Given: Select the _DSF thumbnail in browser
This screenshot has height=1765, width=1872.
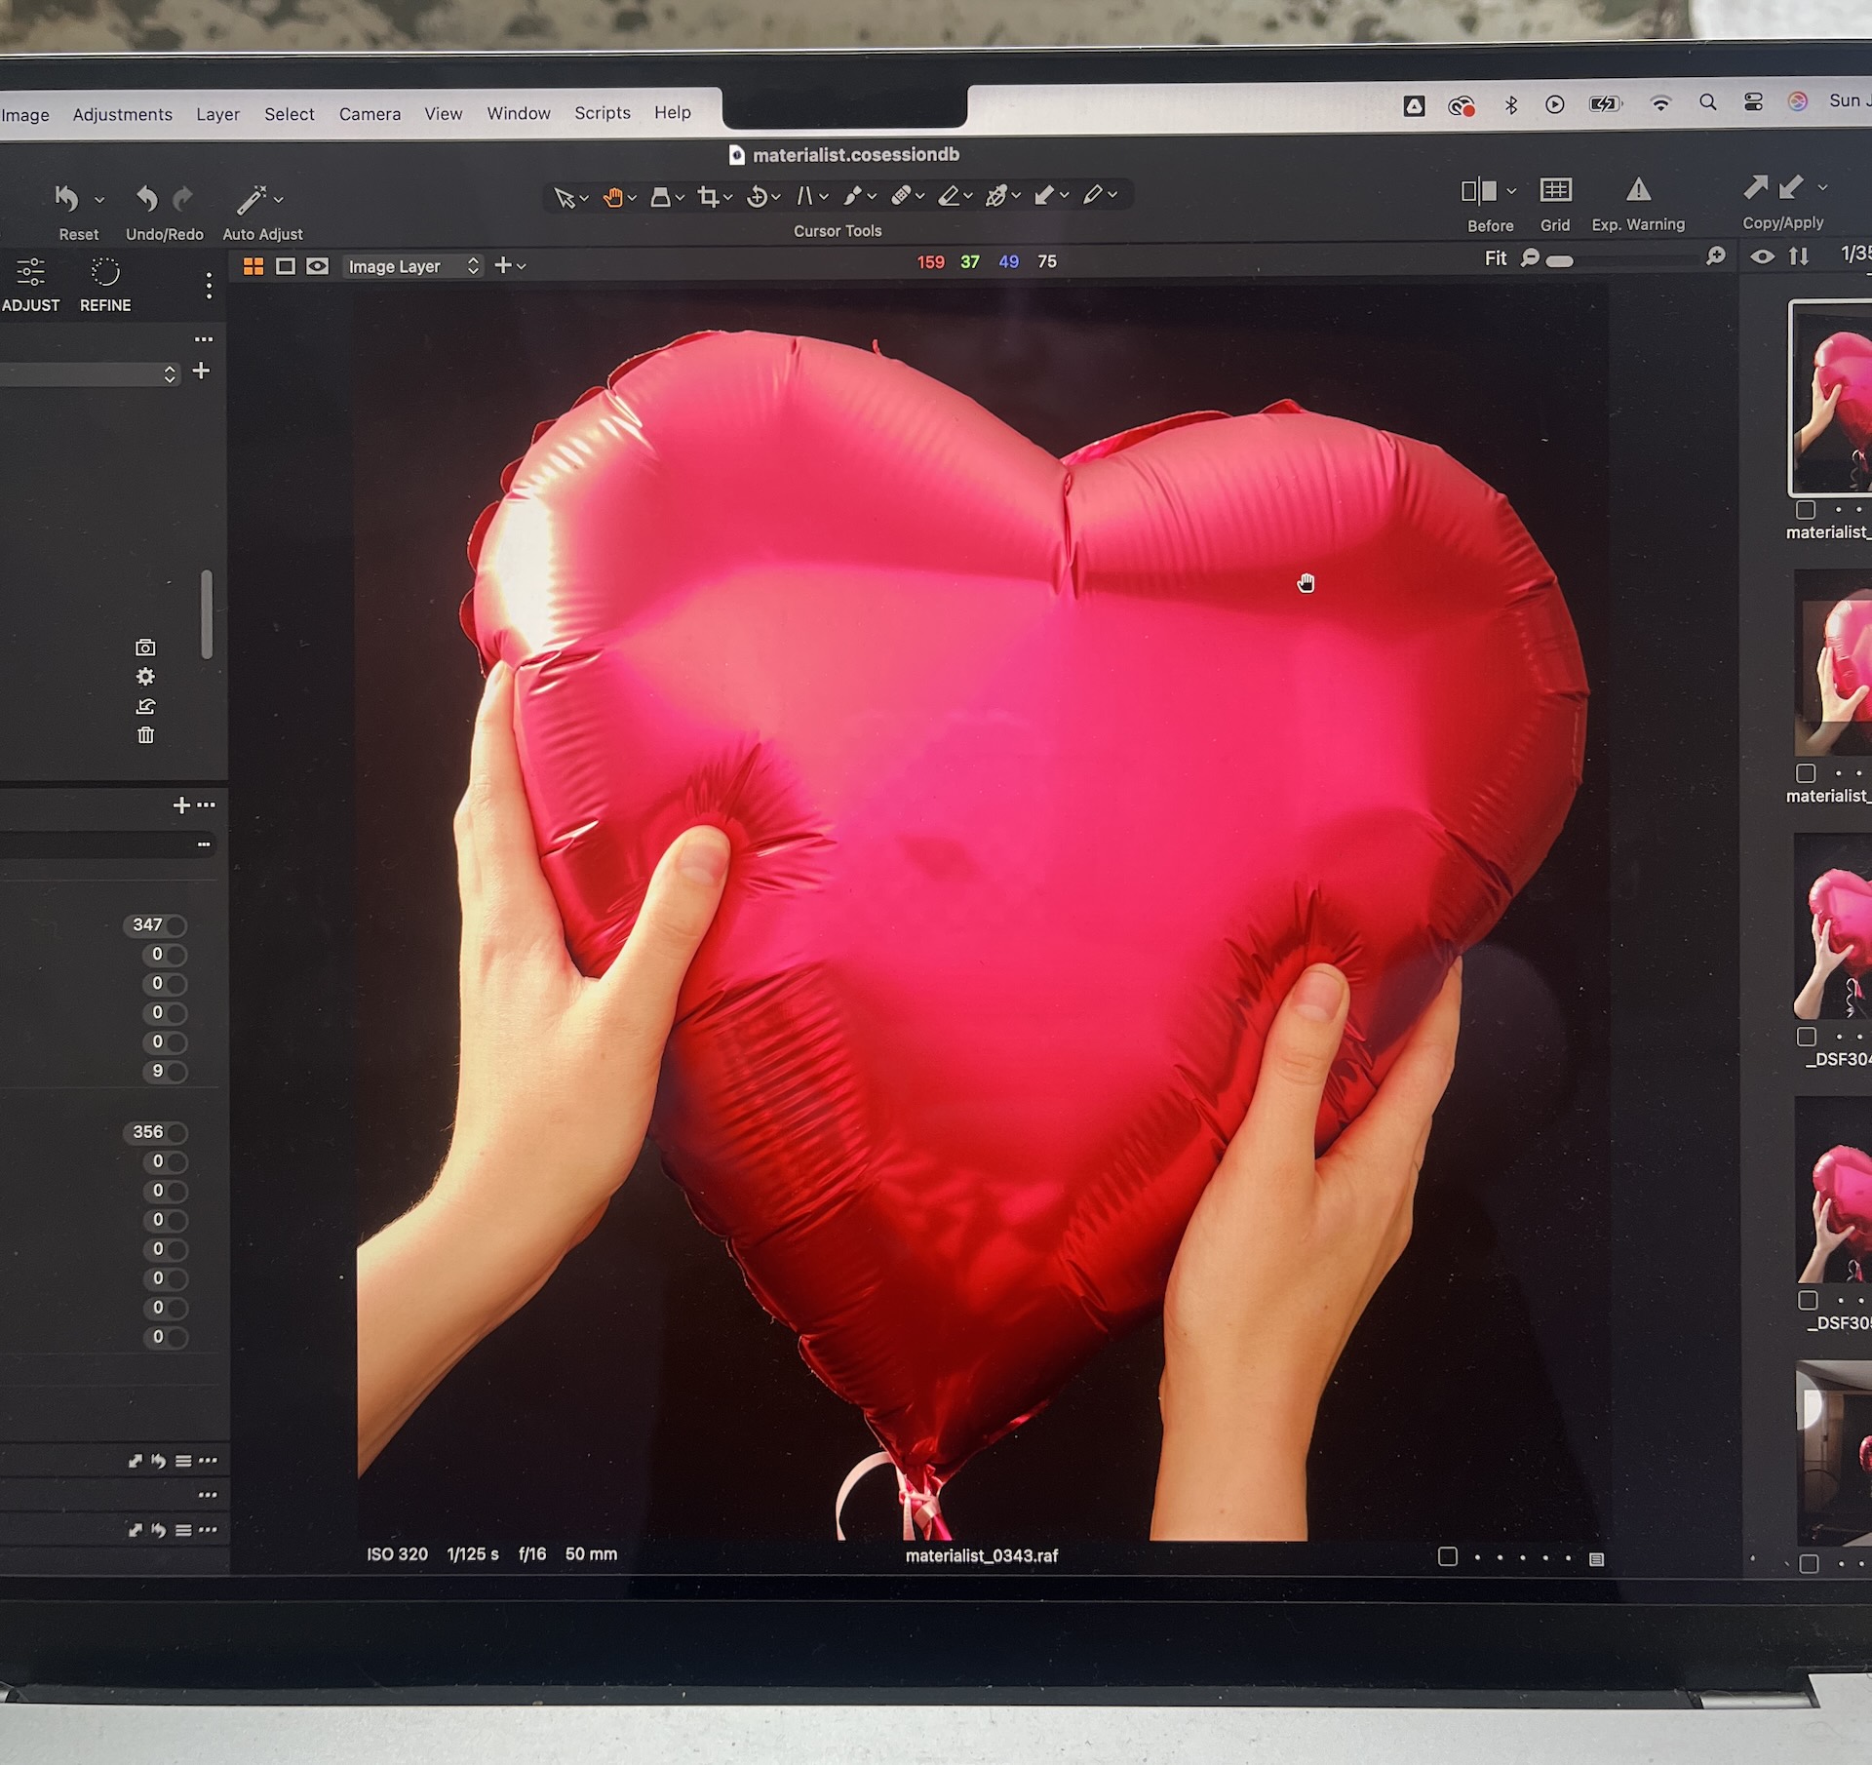Looking at the screenshot, I should coord(1833,928).
